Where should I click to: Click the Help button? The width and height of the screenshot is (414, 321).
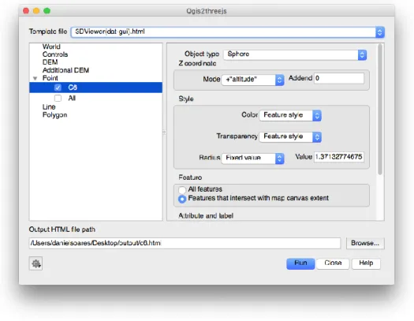366,263
